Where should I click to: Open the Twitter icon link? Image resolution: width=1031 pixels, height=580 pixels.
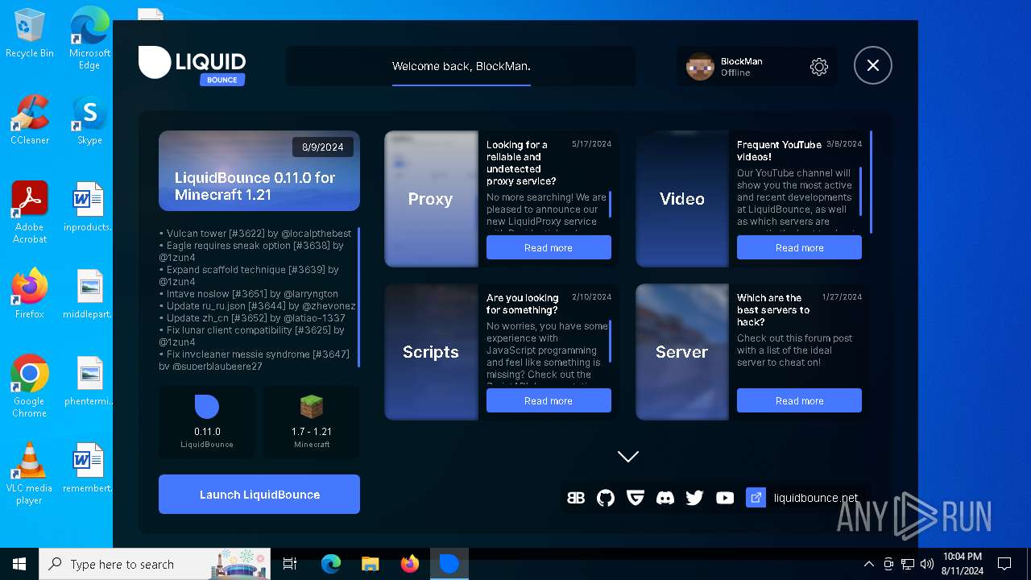click(x=695, y=498)
